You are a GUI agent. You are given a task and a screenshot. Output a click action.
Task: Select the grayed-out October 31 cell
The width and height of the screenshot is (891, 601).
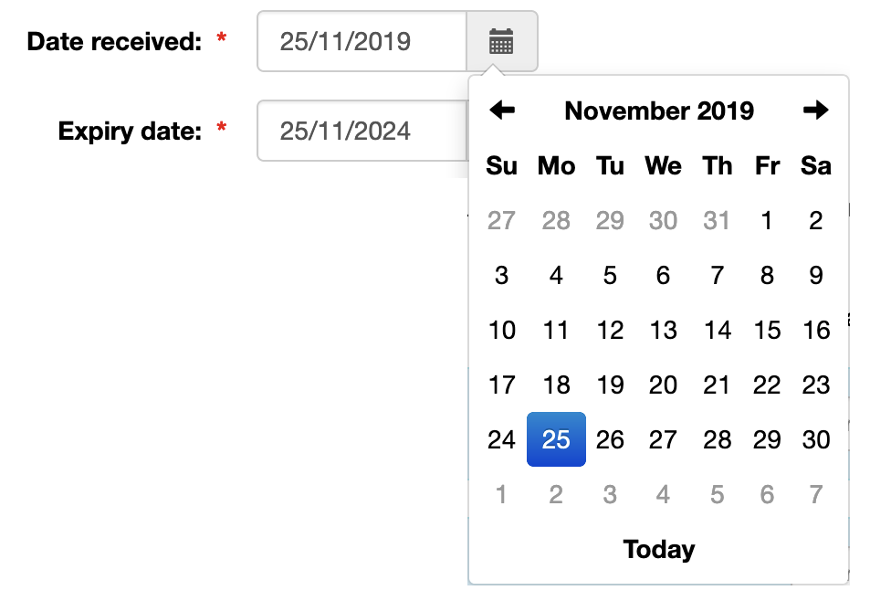click(717, 220)
